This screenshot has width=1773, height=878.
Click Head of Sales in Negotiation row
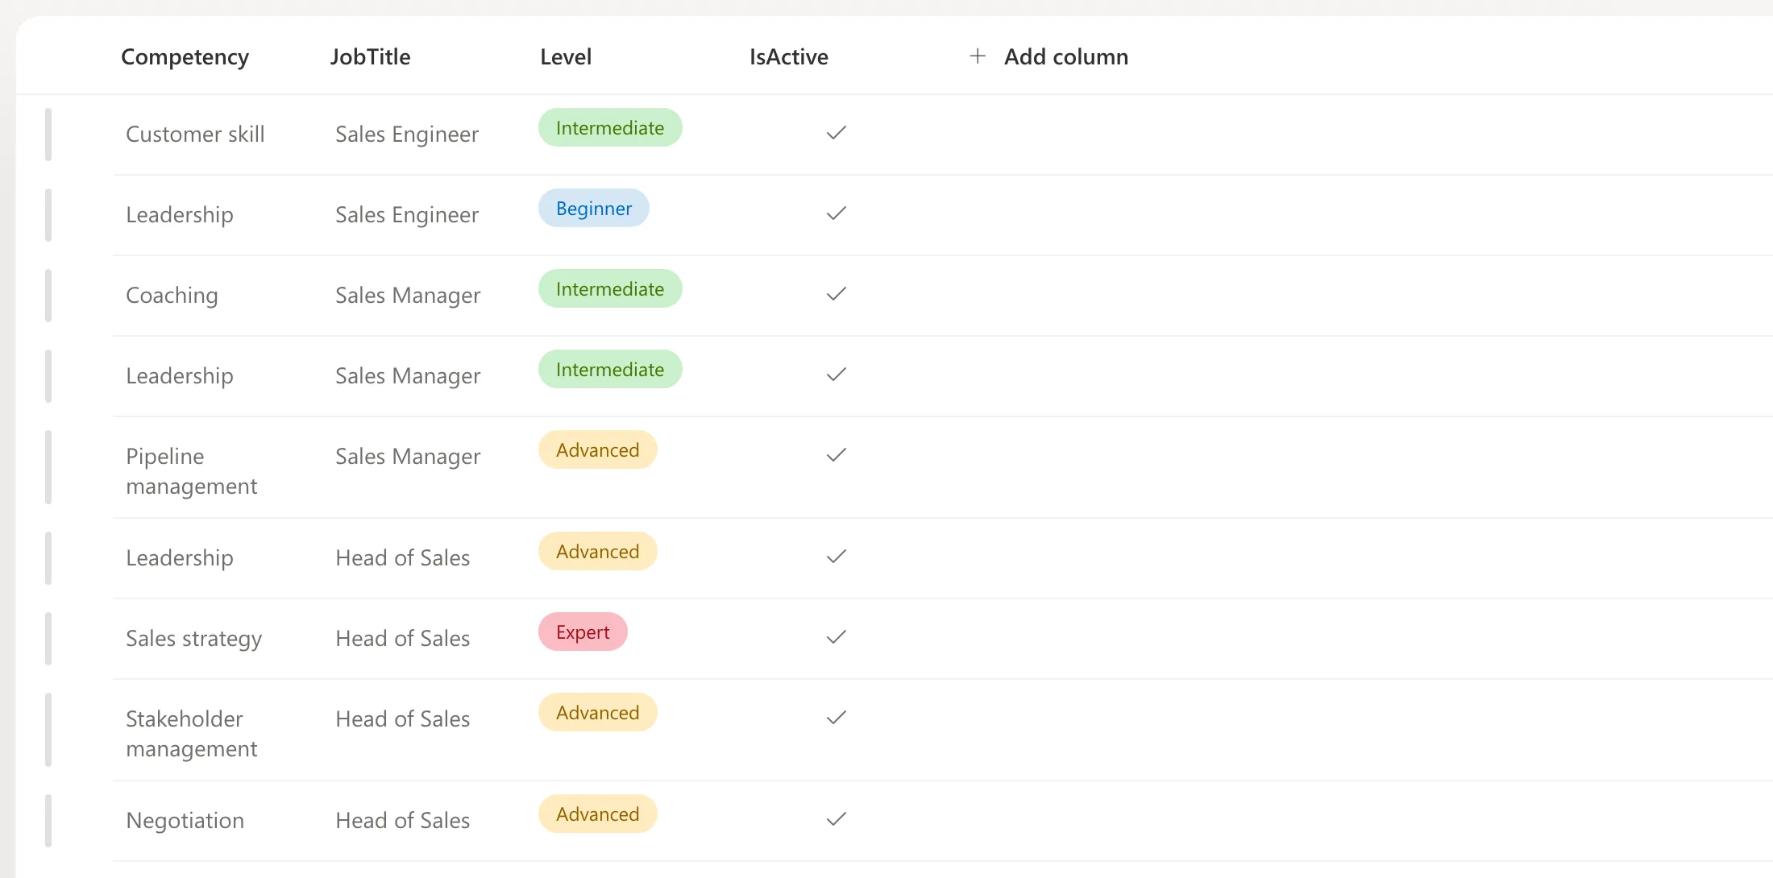click(x=403, y=821)
